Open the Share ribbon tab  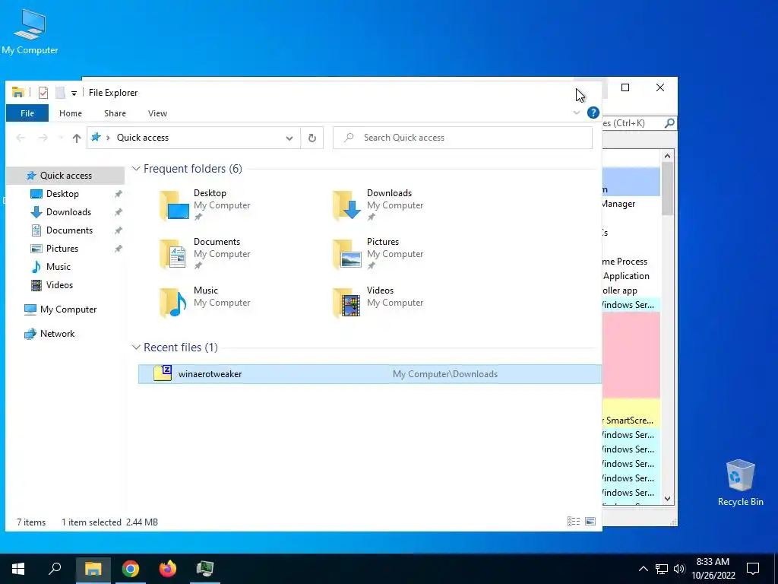tap(115, 113)
